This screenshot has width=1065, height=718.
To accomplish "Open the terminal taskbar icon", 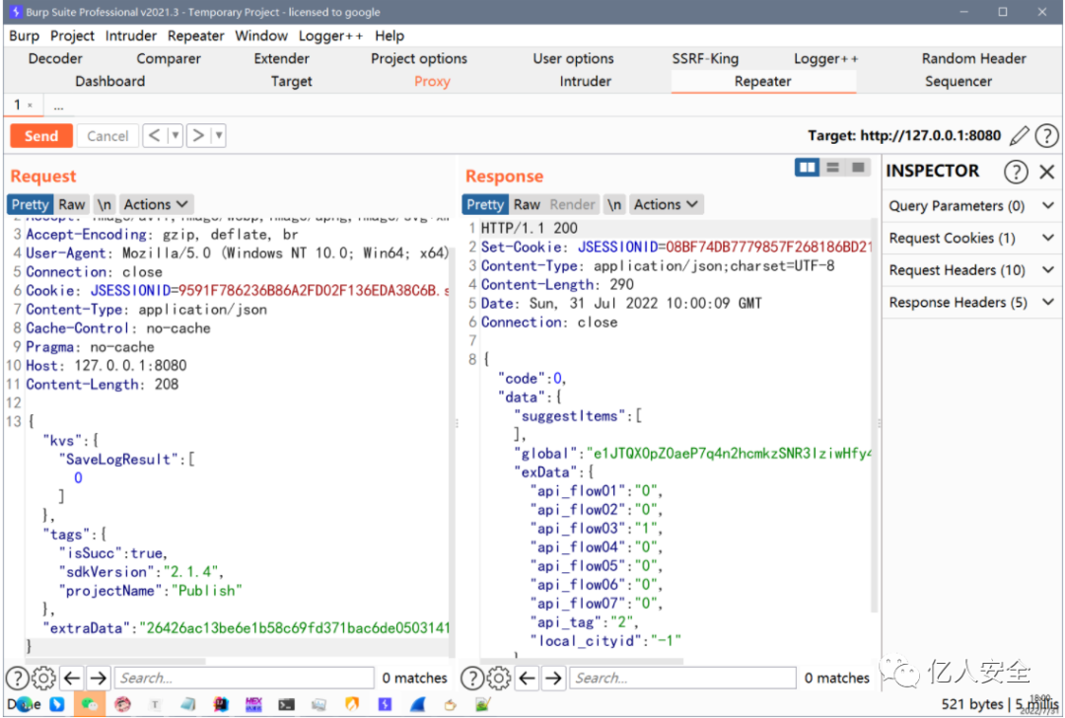I will click(287, 705).
